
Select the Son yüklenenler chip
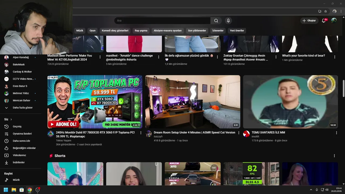pyautogui.click(x=197, y=31)
